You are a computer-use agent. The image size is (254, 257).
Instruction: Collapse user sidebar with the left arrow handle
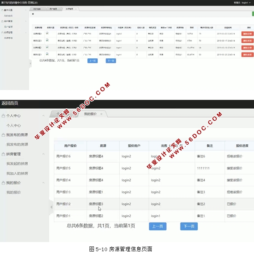pyautogui.click(x=51, y=207)
